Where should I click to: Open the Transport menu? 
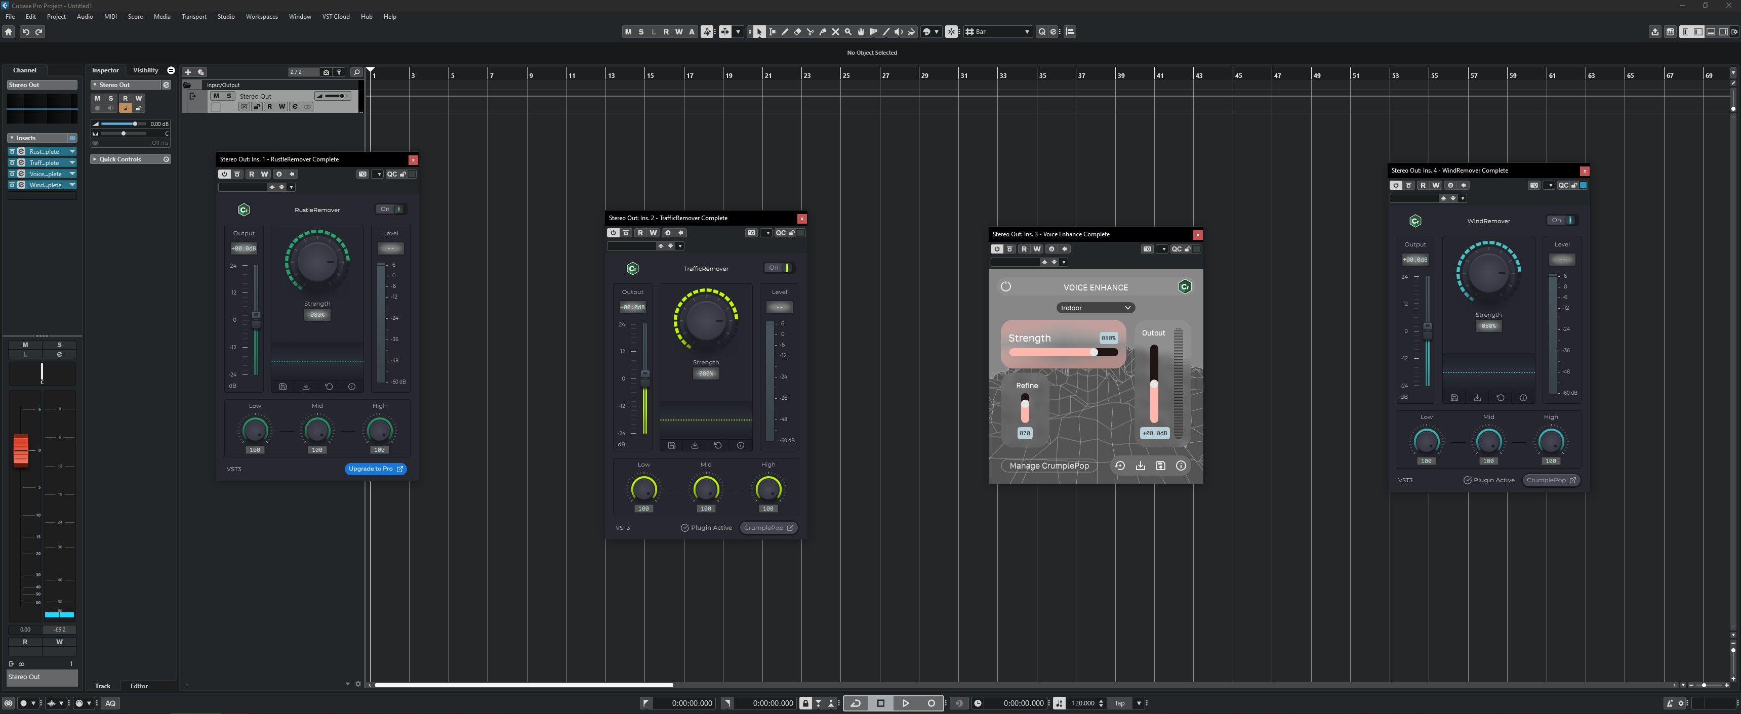(194, 16)
